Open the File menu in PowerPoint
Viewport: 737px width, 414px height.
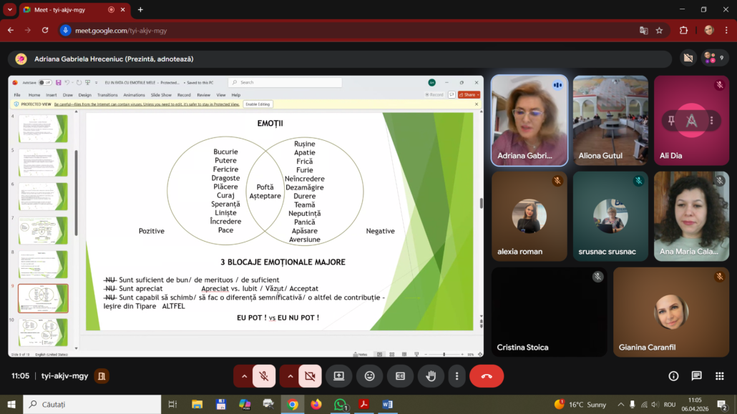pyautogui.click(x=17, y=95)
